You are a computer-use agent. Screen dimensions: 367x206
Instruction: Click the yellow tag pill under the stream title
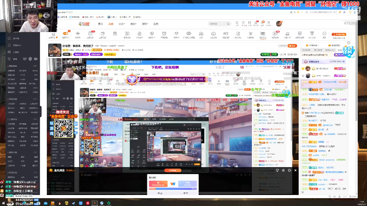tap(110, 54)
